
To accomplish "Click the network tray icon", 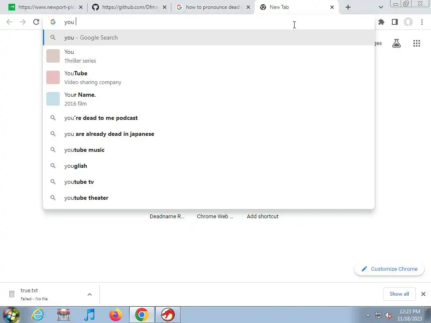I will pos(378,315).
